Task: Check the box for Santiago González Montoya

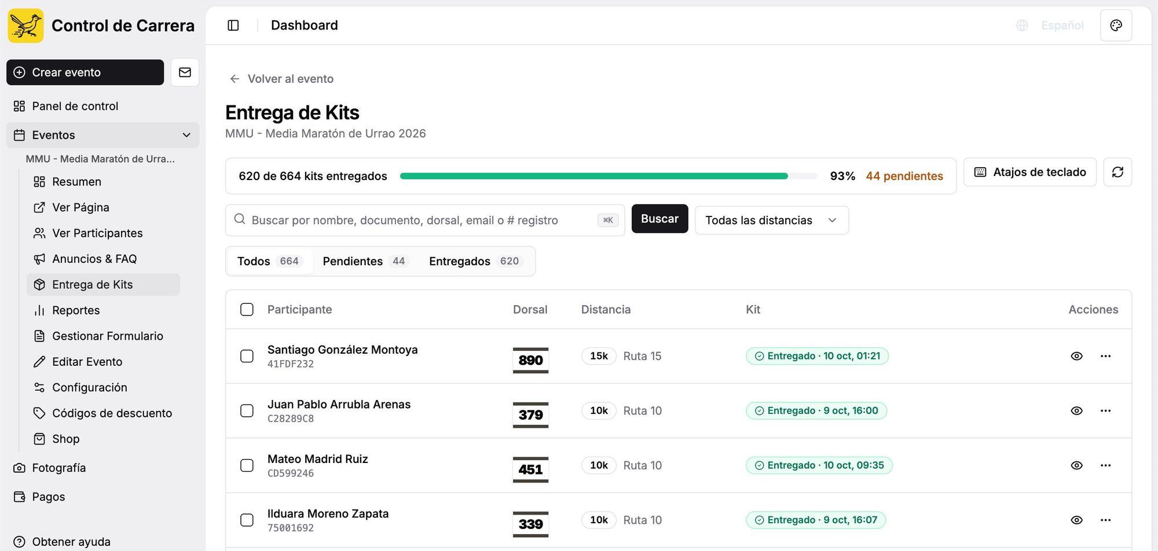Action: coord(247,356)
